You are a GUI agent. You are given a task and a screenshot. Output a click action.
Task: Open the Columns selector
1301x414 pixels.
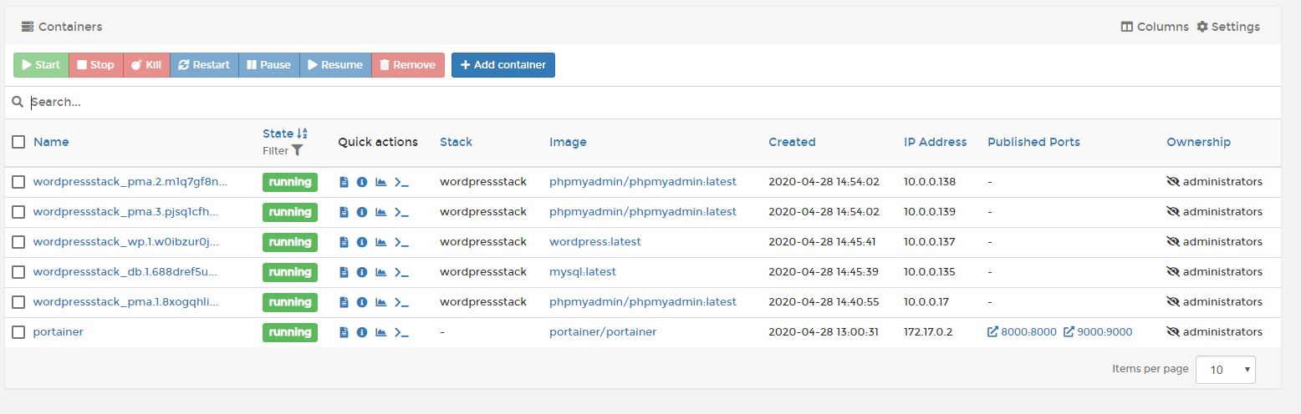pyautogui.click(x=1155, y=27)
